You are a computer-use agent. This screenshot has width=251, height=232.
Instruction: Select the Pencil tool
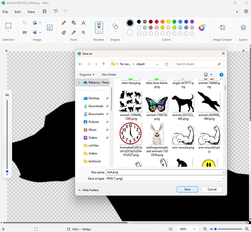tap(64, 23)
